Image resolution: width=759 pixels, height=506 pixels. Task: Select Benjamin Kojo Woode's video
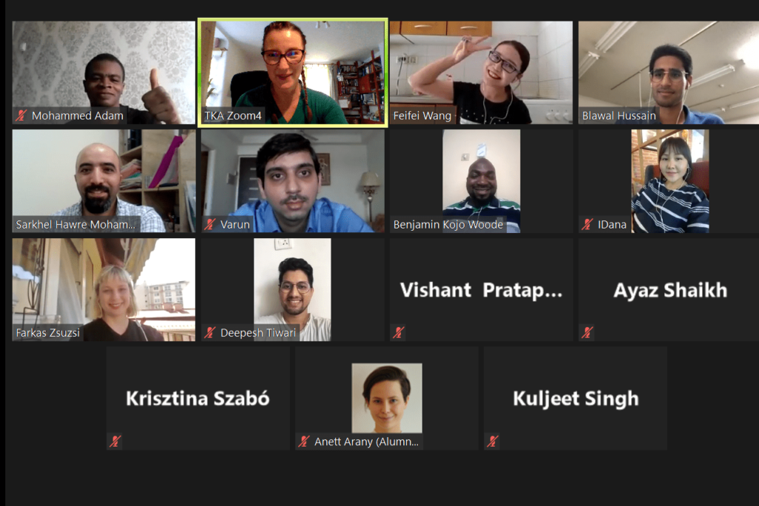(481, 181)
